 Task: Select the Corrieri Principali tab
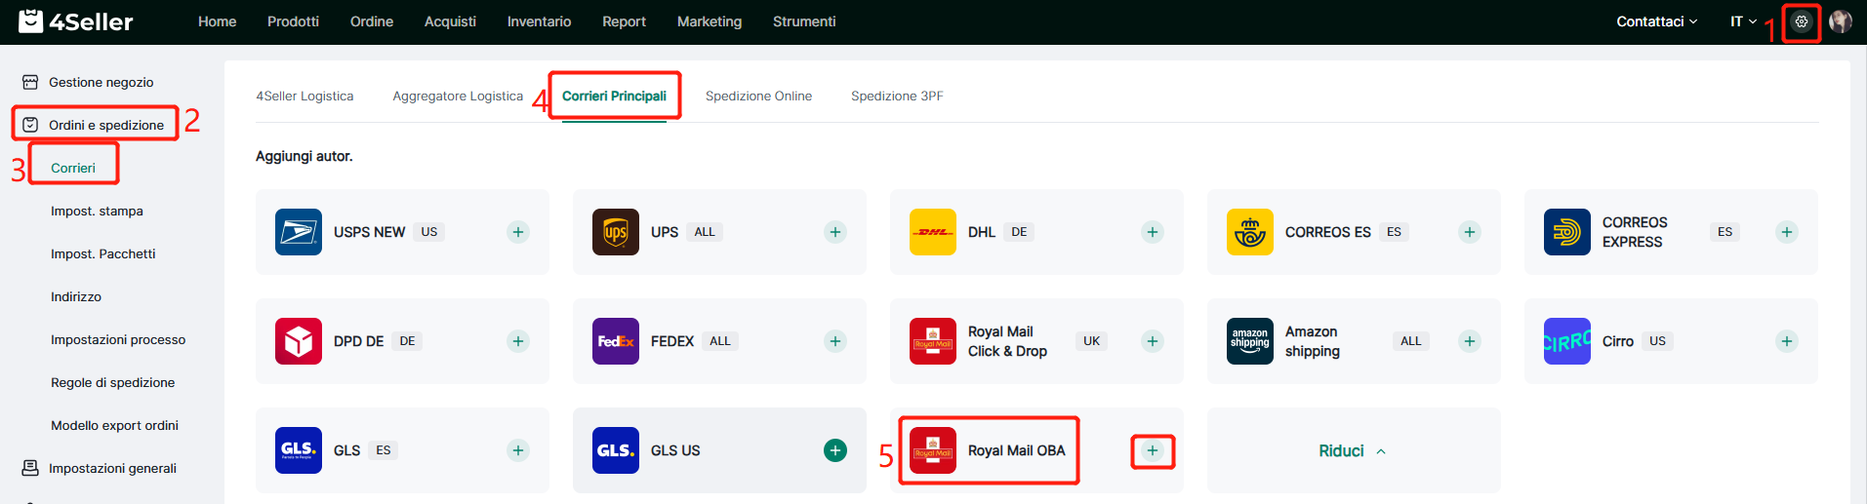tap(614, 96)
